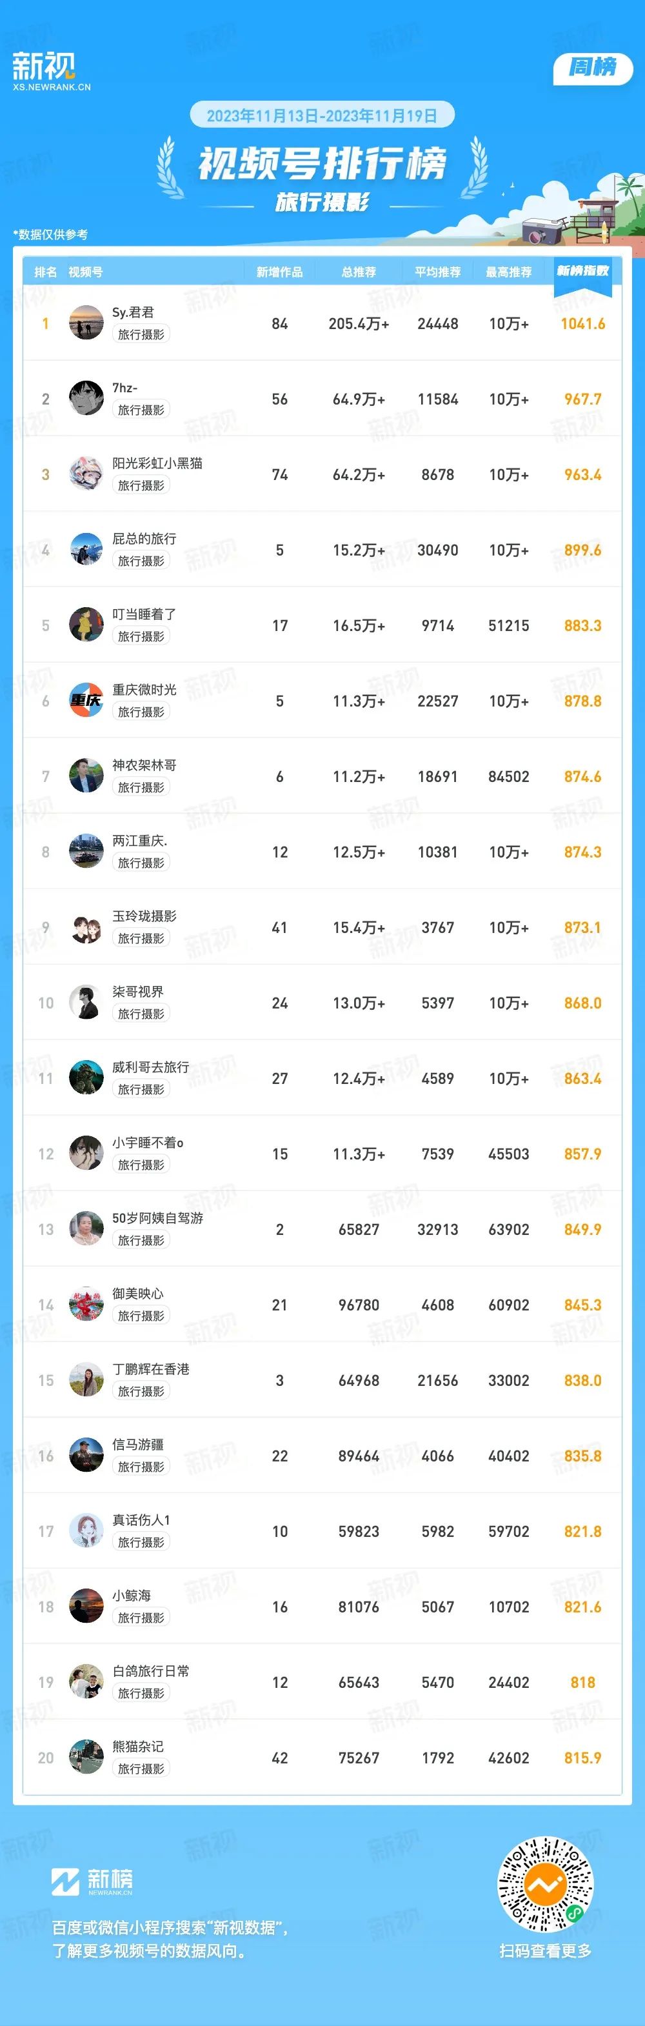Viewport: 645px width, 2026px height.
Task: Click the 熊猫杂记 avatar icon
Action: tap(86, 1757)
